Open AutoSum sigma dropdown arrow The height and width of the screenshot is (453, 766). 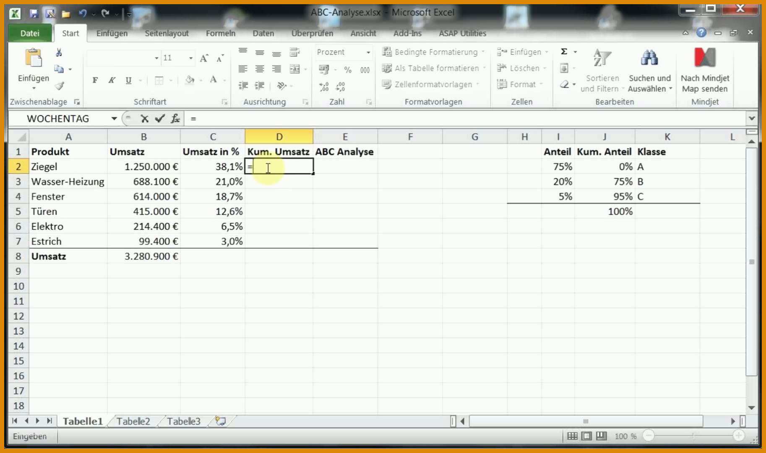coord(575,52)
